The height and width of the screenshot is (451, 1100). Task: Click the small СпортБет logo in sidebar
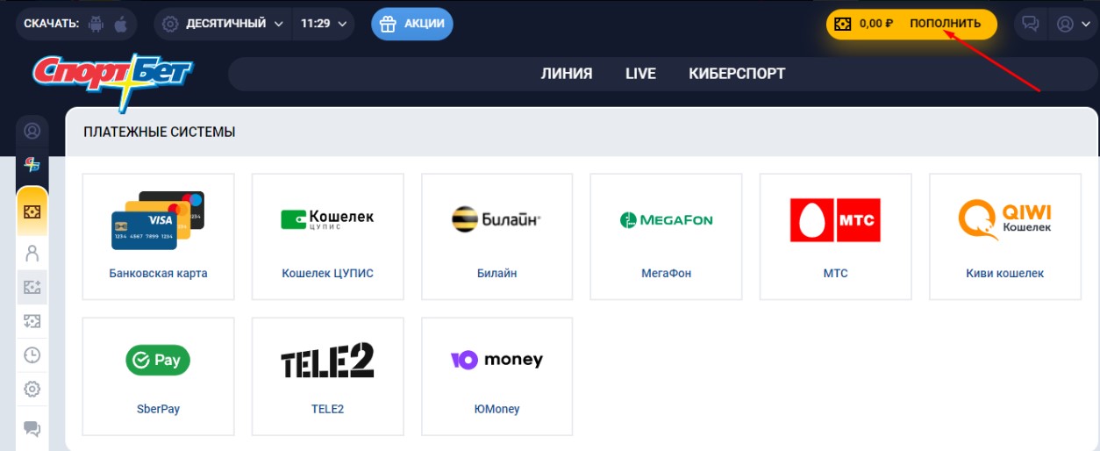pyautogui.click(x=32, y=165)
